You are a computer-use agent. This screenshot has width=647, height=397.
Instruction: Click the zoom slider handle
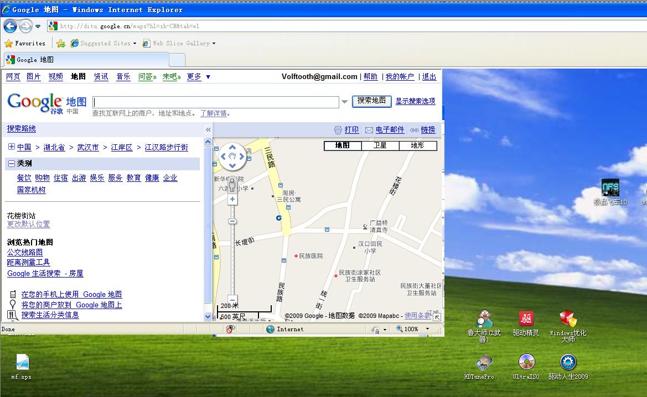[232, 221]
